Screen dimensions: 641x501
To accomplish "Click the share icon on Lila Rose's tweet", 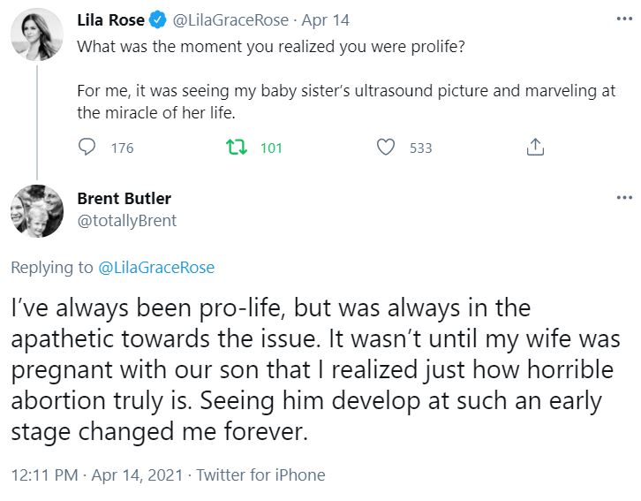I will [x=535, y=148].
